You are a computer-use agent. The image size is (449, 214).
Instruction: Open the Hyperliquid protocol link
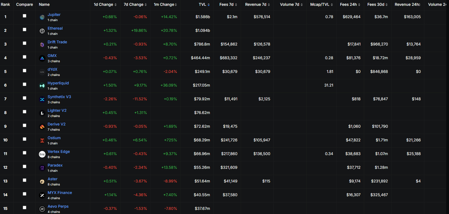(x=58, y=83)
